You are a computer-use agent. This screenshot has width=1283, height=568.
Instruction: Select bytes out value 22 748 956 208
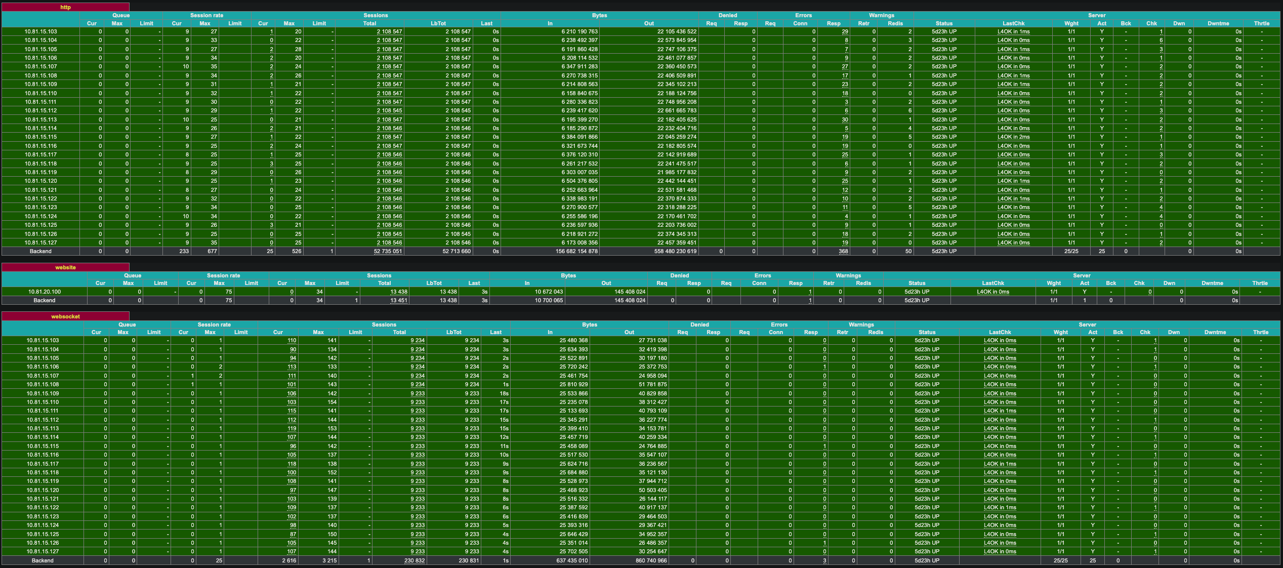677,102
